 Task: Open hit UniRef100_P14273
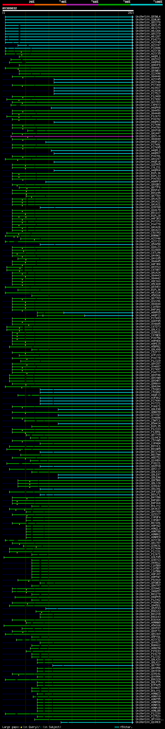[x=148, y=40]
